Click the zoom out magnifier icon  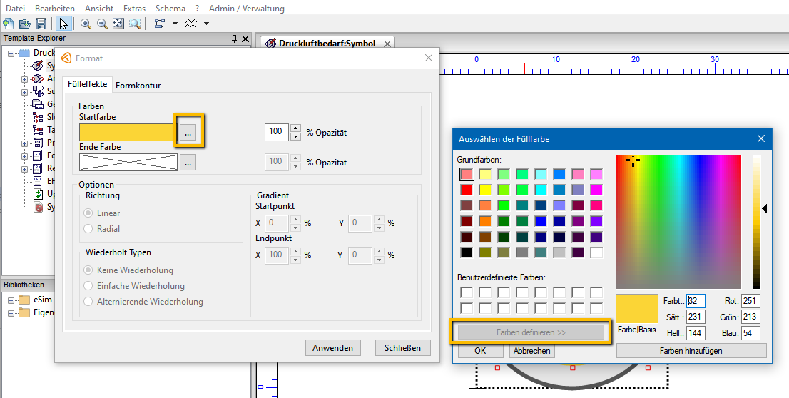click(x=102, y=24)
